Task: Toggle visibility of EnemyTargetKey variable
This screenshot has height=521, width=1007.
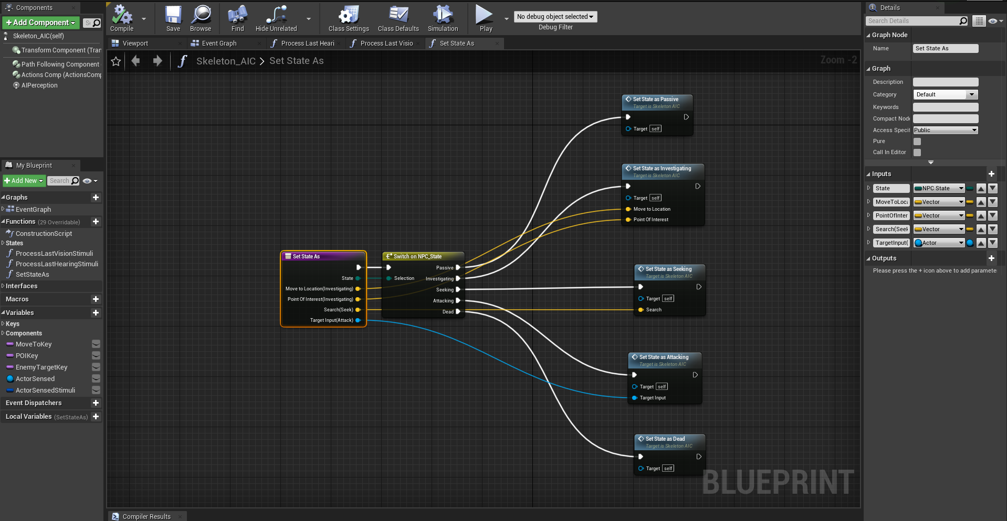Action: click(x=96, y=367)
